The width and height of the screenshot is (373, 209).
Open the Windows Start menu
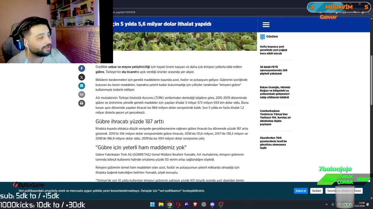click(152, 204)
